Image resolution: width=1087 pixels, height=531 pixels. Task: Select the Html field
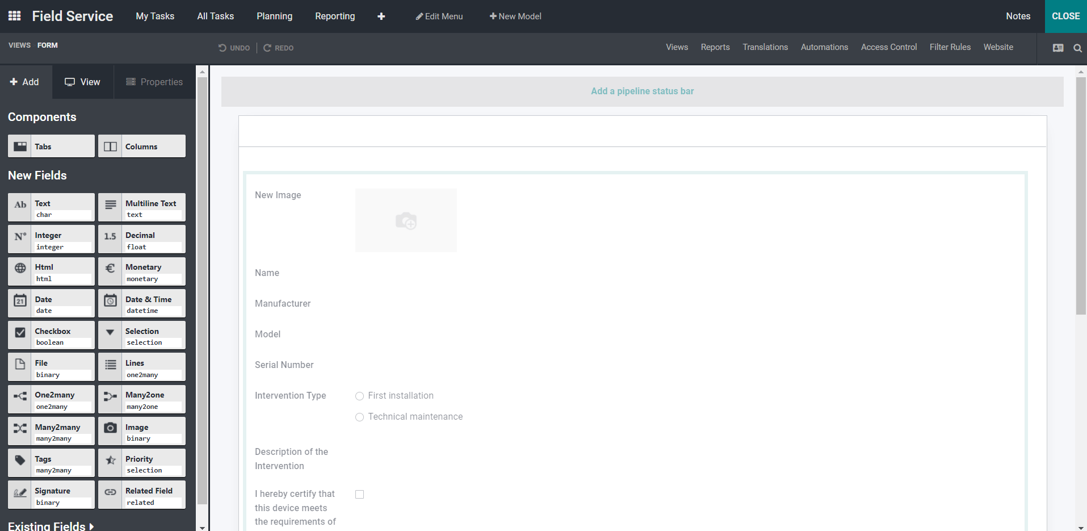[51, 271]
